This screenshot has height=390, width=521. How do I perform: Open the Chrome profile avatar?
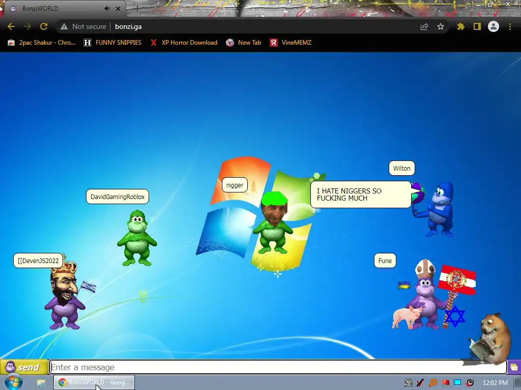click(x=494, y=26)
